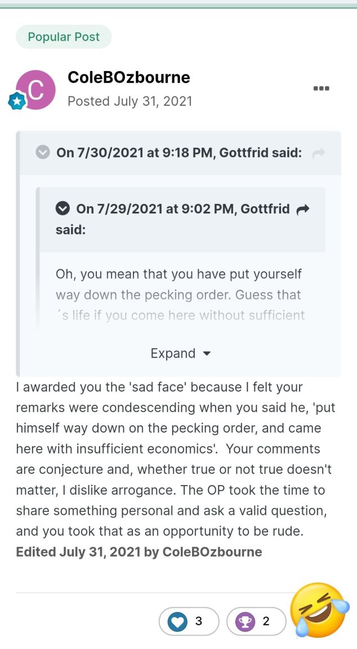The height and width of the screenshot is (649, 357).
Task: Click the Posted July 31, 2021 timestamp
Action: click(x=130, y=101)
